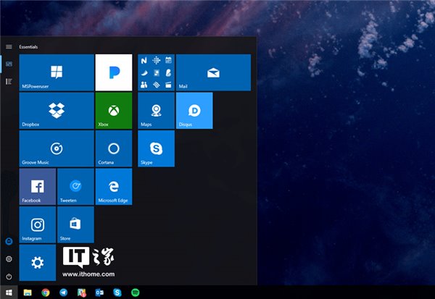
Task: Launch the Instagram tile
Action: (x=38, y=224)
